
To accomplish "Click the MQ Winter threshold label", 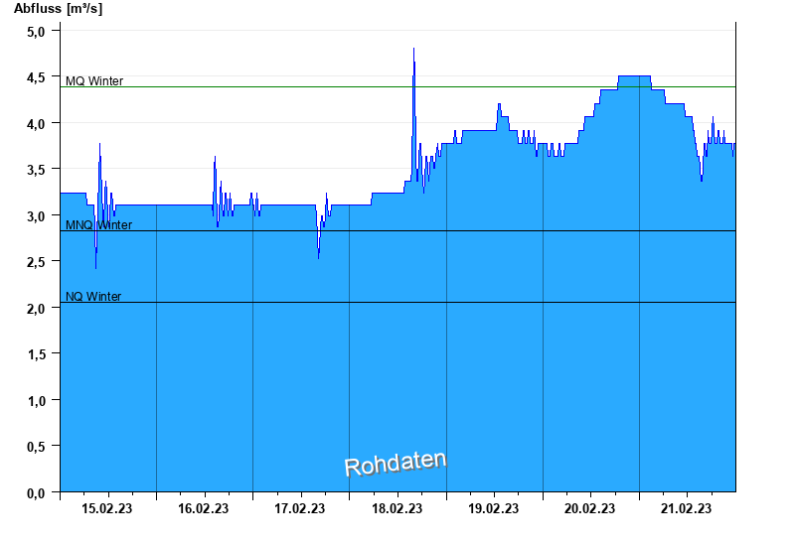I will click(x=94, y=81).
